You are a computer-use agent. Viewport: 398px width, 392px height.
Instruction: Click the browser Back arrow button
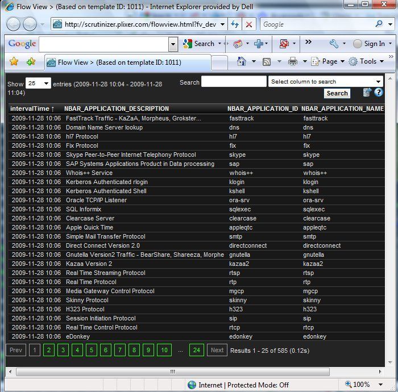pyautogui.click(x=13, y=24)
